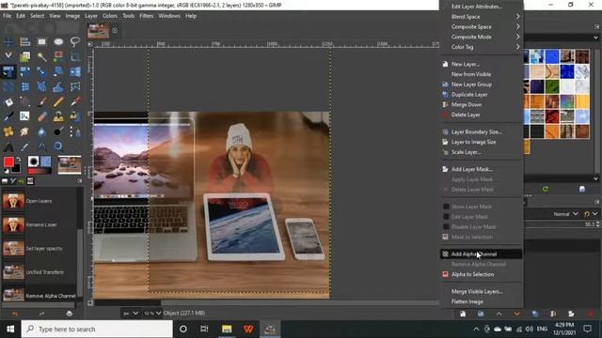602x338 pixels.
Task: Choose Layer to Image Size
Action: coord(482,142)
